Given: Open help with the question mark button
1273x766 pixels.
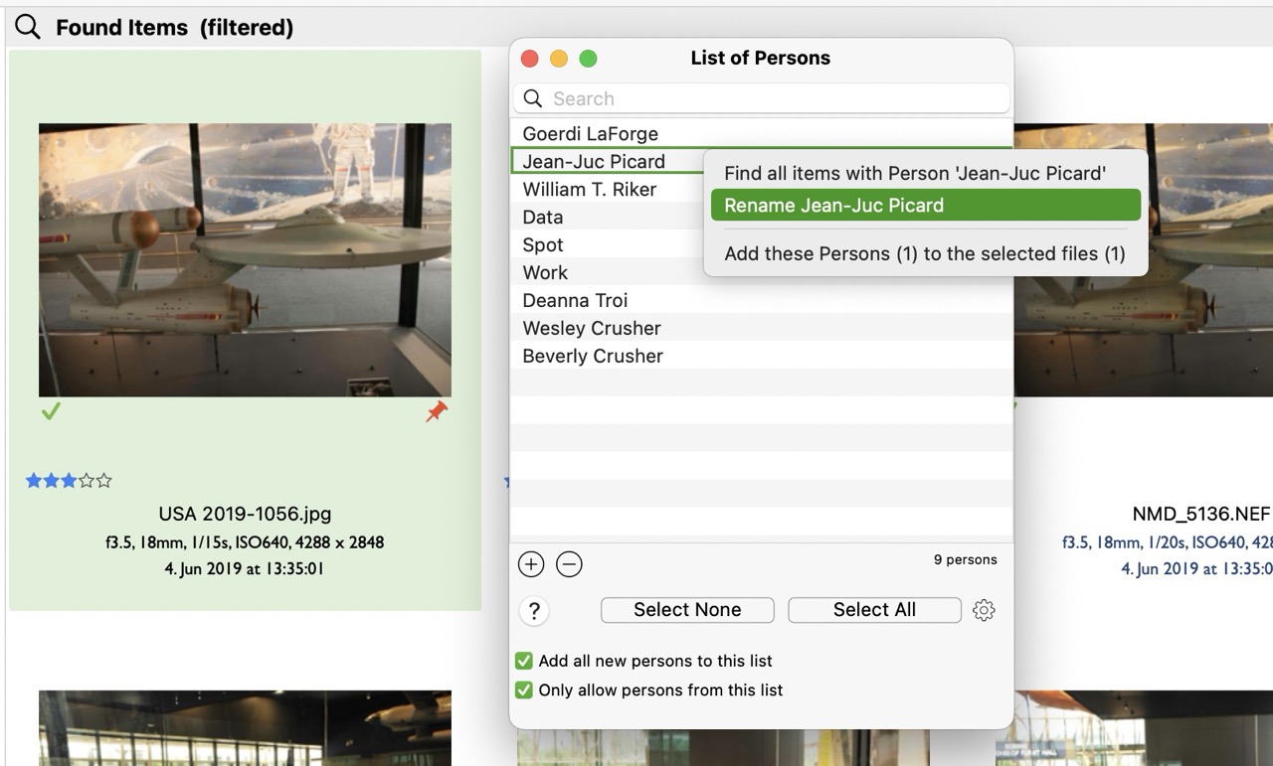Looking at the screenshot, I should (534, 611).
